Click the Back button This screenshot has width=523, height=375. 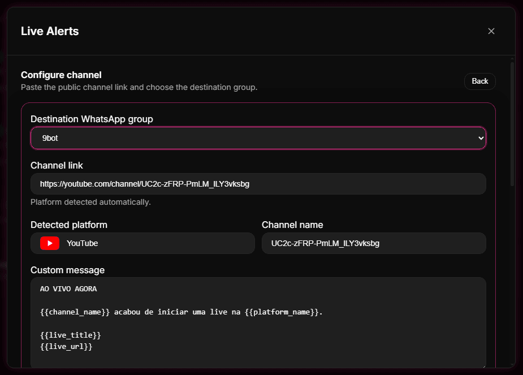(x=479, y=81)
